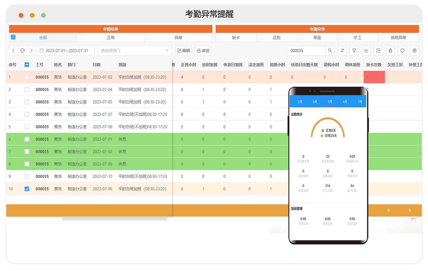Screen dimensions: 428x271
Task: Open the chart statistics icon
Action: click(x=366, y=51)
